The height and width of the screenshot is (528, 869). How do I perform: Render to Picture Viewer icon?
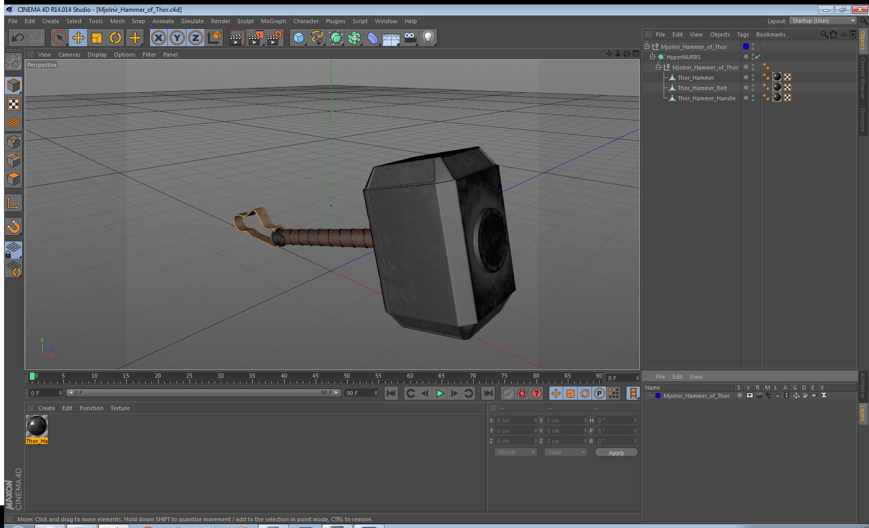[x=256, y=38]
